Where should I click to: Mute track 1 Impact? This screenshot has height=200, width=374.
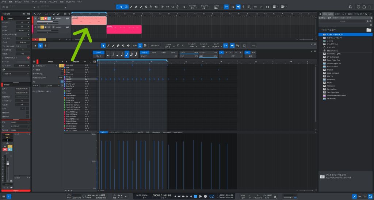click(x=38, y=18)
